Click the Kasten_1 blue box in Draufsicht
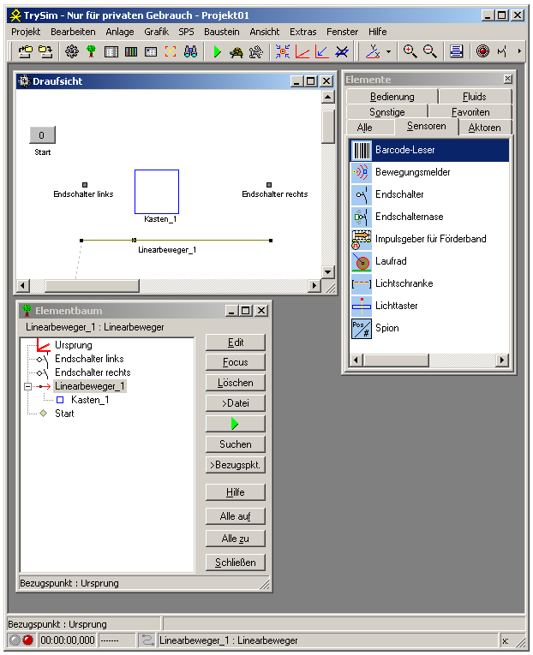 [x=157, y=192]
